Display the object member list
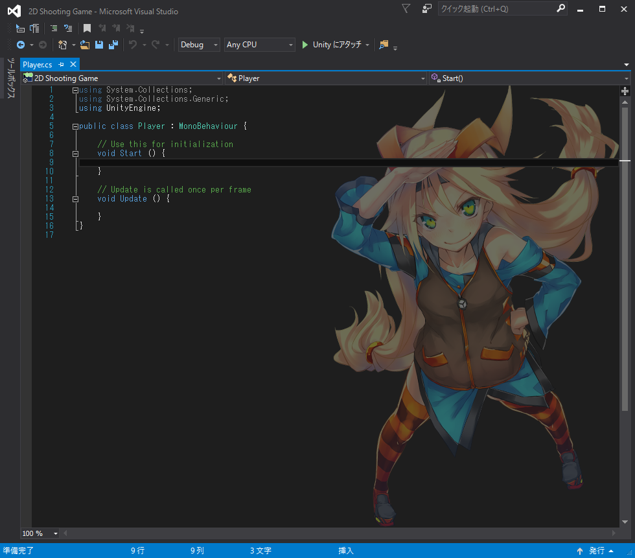This screenshot has width=635, height=558. 20,29
